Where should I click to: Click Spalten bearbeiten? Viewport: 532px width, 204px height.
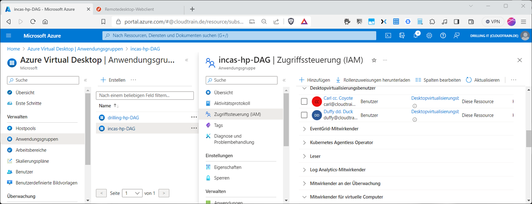pos(438,80)
